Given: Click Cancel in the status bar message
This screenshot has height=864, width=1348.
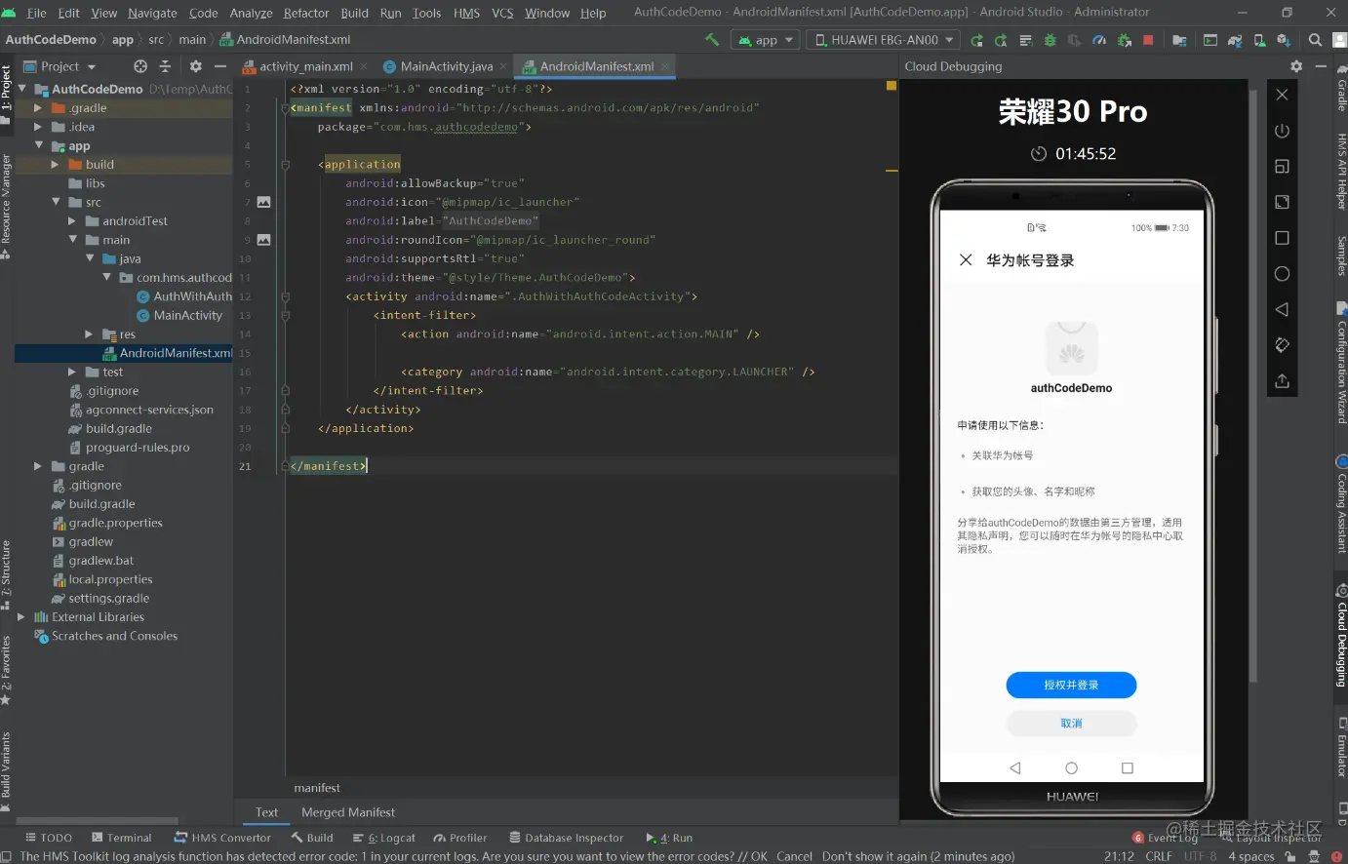Looking at the screenshot, I should pyautogui.click(x=794, y=856).
